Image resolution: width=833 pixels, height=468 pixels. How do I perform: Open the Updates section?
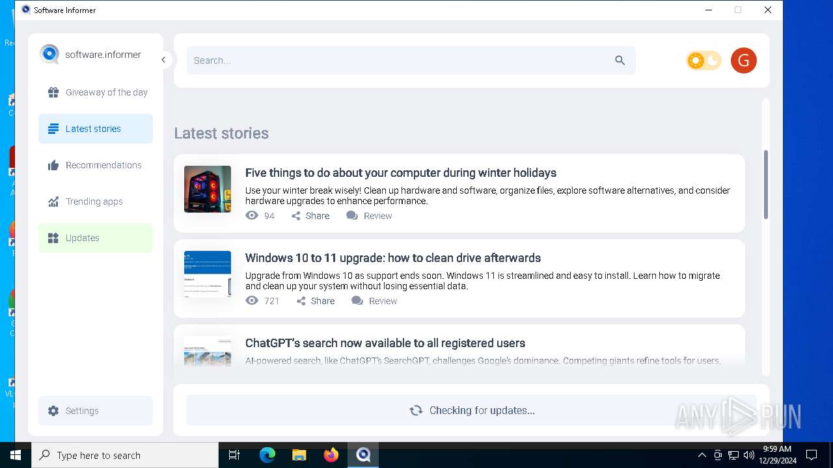point(96,238)
